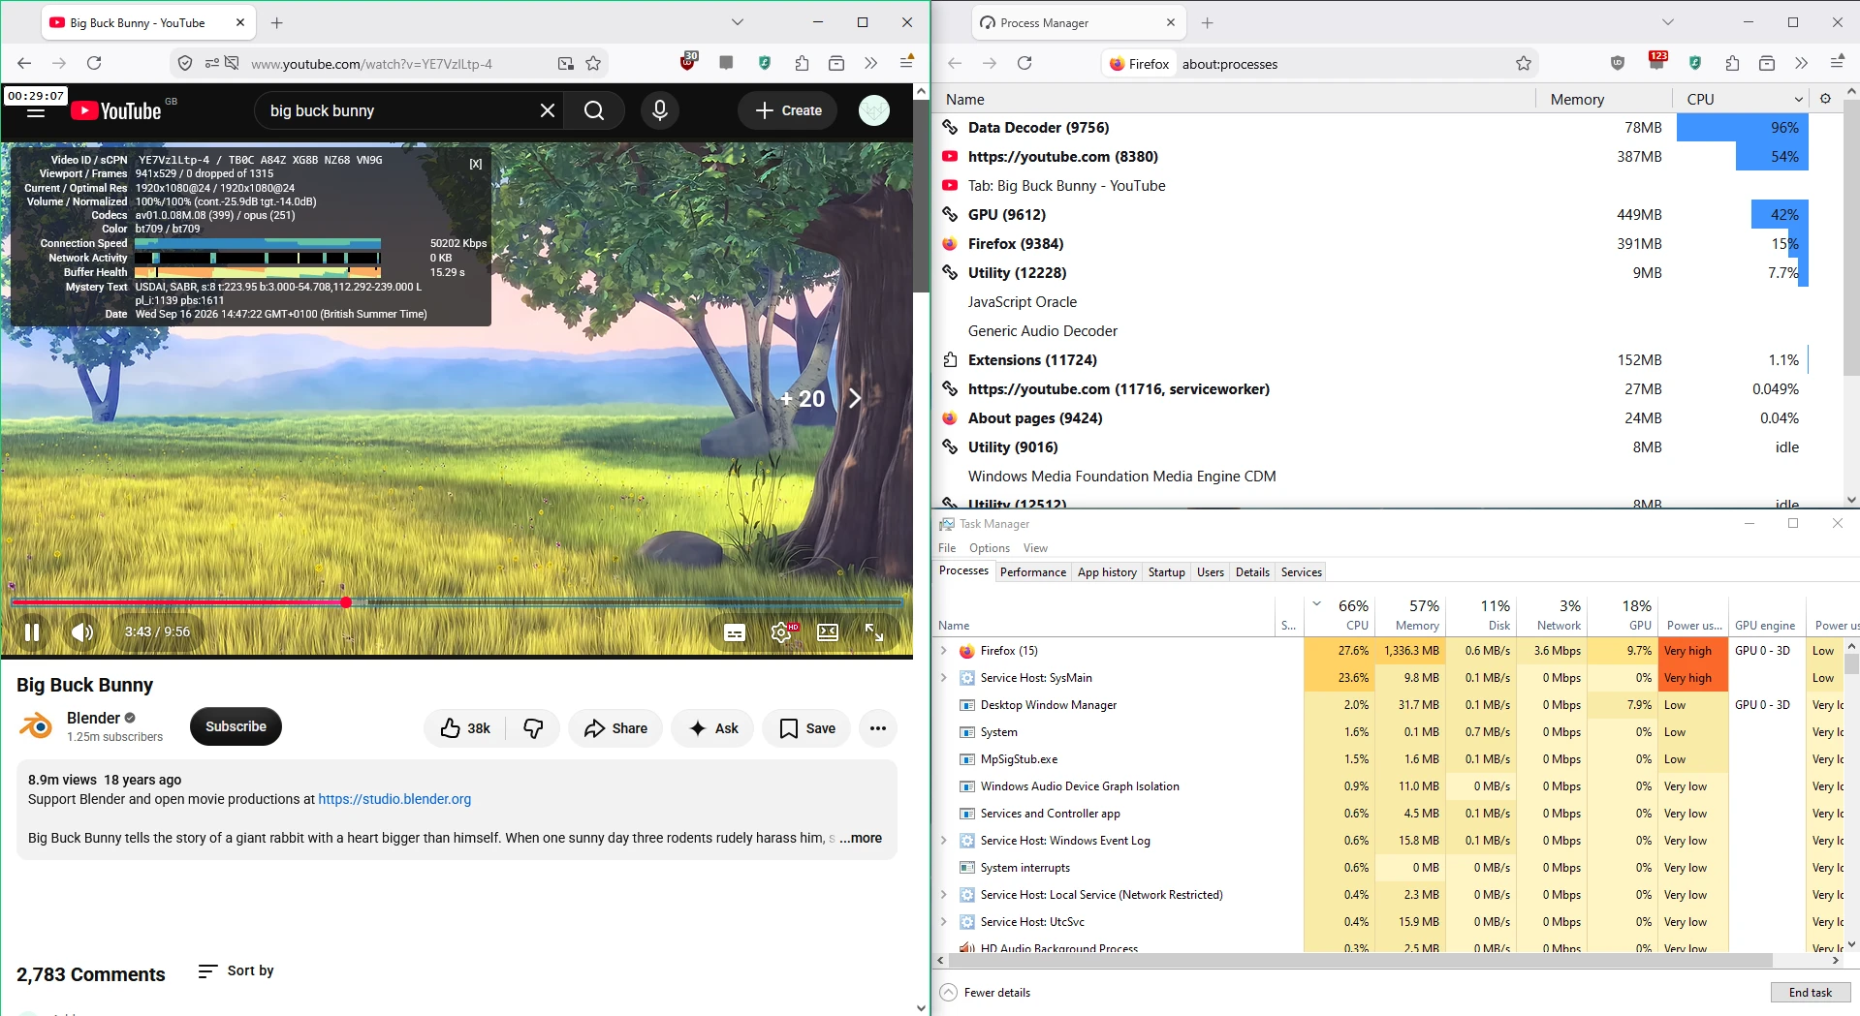Open Task Manager File menu
Screen dimensions: 1860x1016
coord(947,548)
